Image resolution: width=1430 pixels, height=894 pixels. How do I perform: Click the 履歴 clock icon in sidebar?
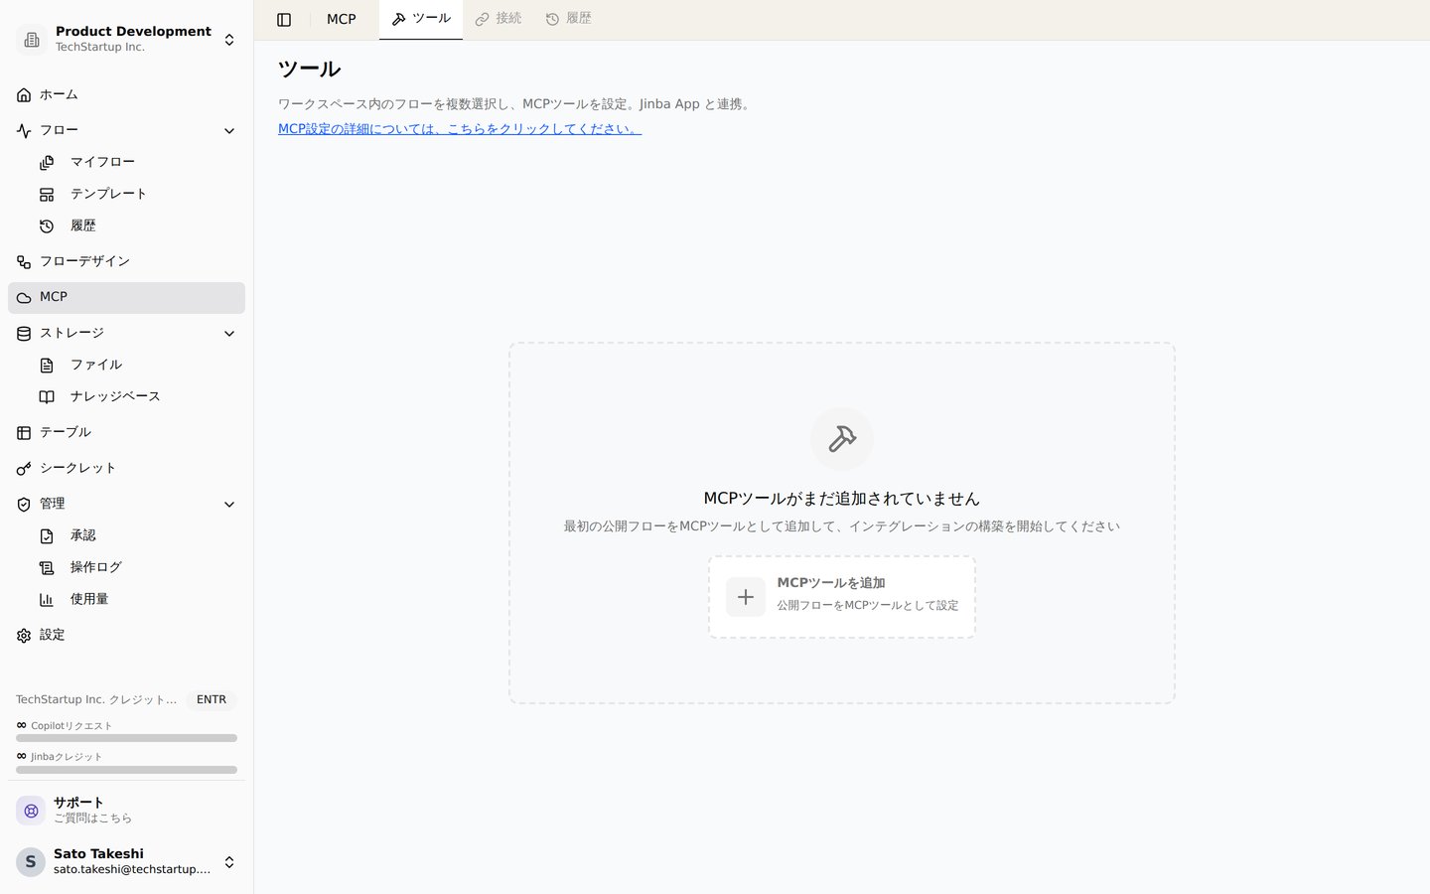(x=47, y=226)
